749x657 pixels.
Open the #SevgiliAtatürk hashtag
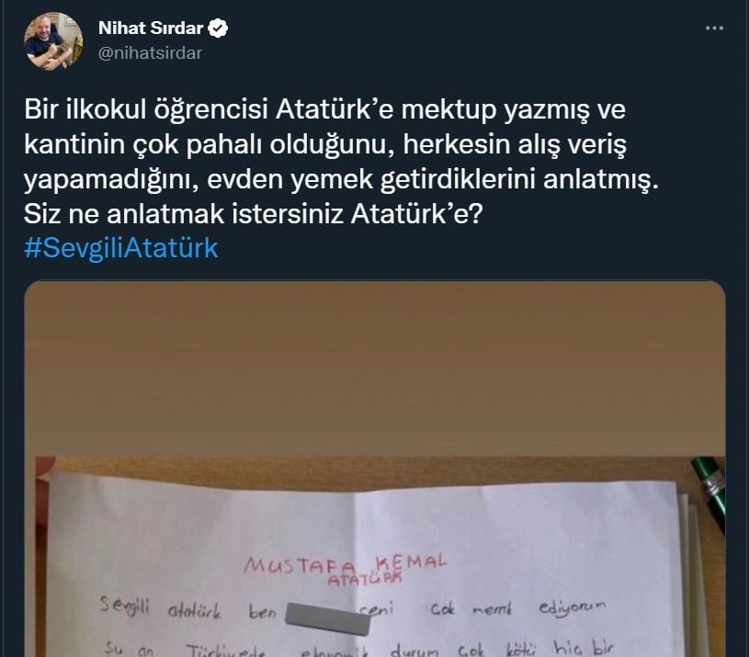[x=121, y=248]
